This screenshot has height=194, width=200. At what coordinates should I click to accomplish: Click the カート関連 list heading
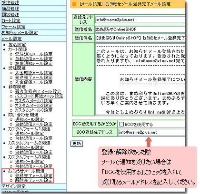pyautogui.click(x=18, y=49)
